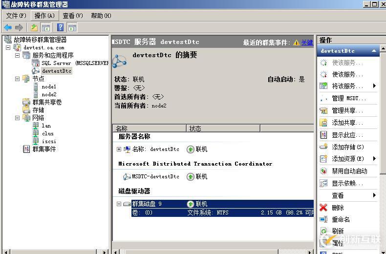Click the 显示依赖 report icon
This screenshot has width=386, height=254.
(x=323, y=183)
